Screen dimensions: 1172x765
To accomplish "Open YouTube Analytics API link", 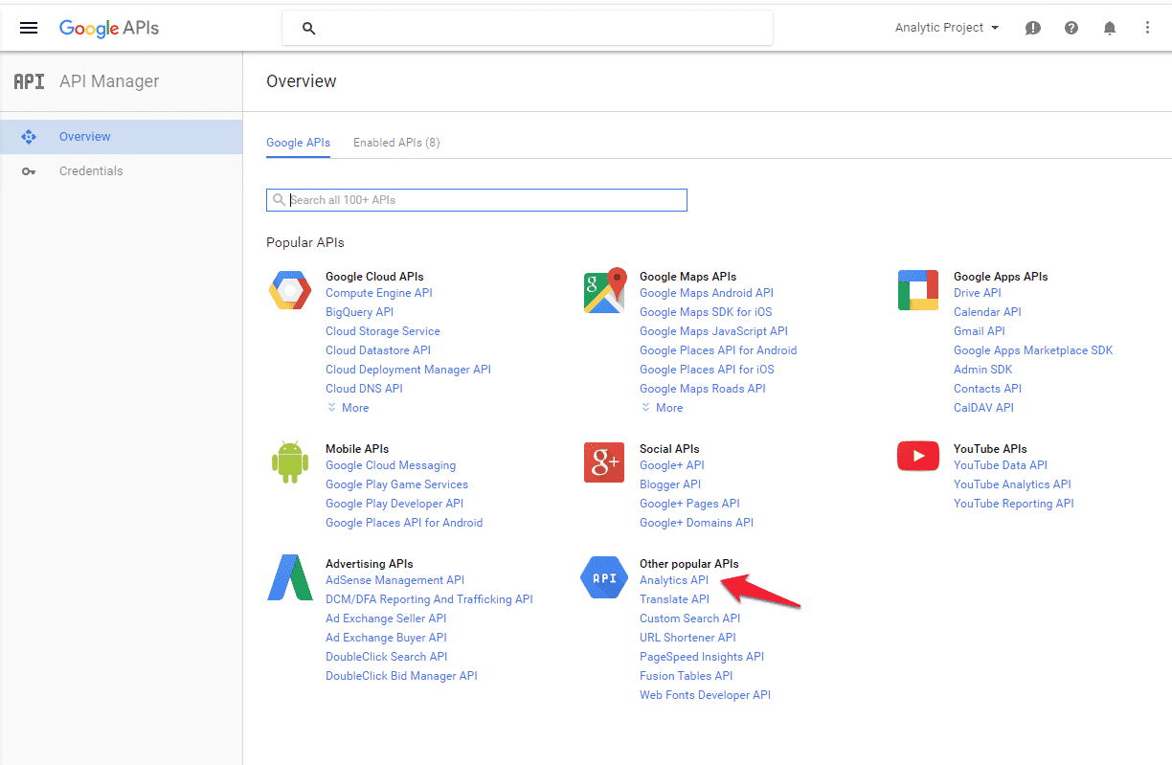I will coord(1012,484).
